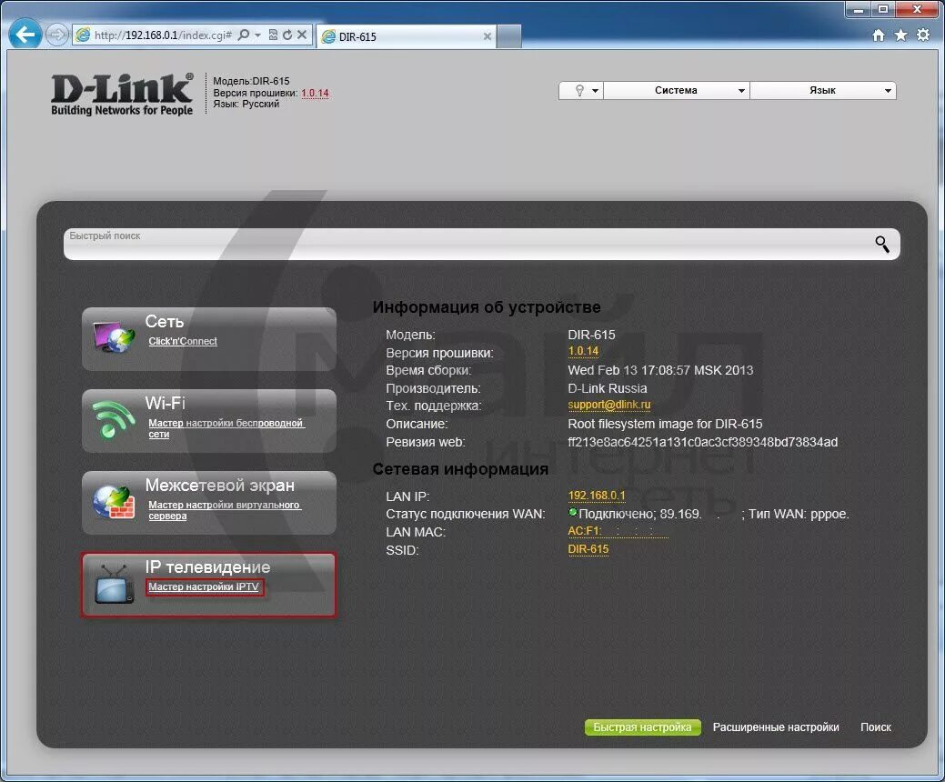Click Root filesystem image description text
This screenshot has height=782, width=945.
pyautogui.click(x=665, y=424)
